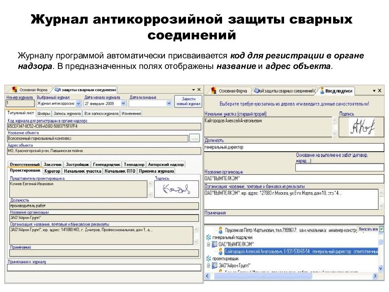Open Дата окончания dropdown
389x292 pixels.
(169, 103)
